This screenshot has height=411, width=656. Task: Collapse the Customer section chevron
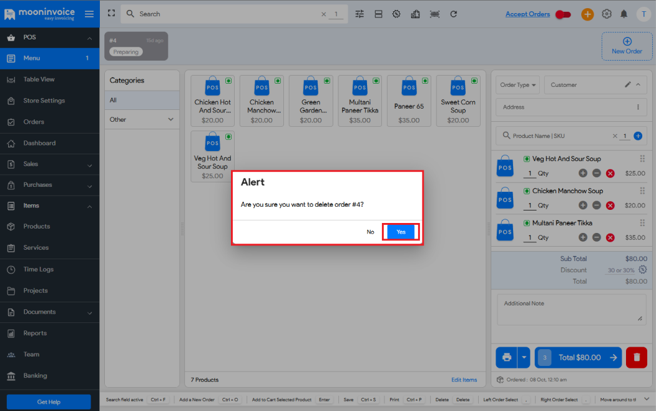click(638, 84)
